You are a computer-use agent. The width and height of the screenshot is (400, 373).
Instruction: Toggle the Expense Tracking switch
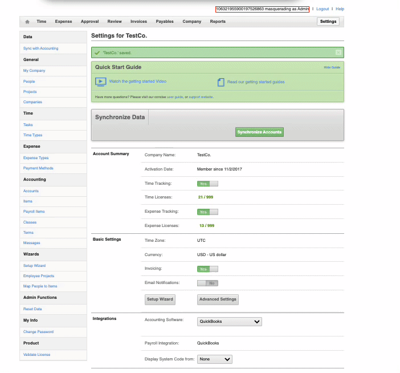coord(207,212)
